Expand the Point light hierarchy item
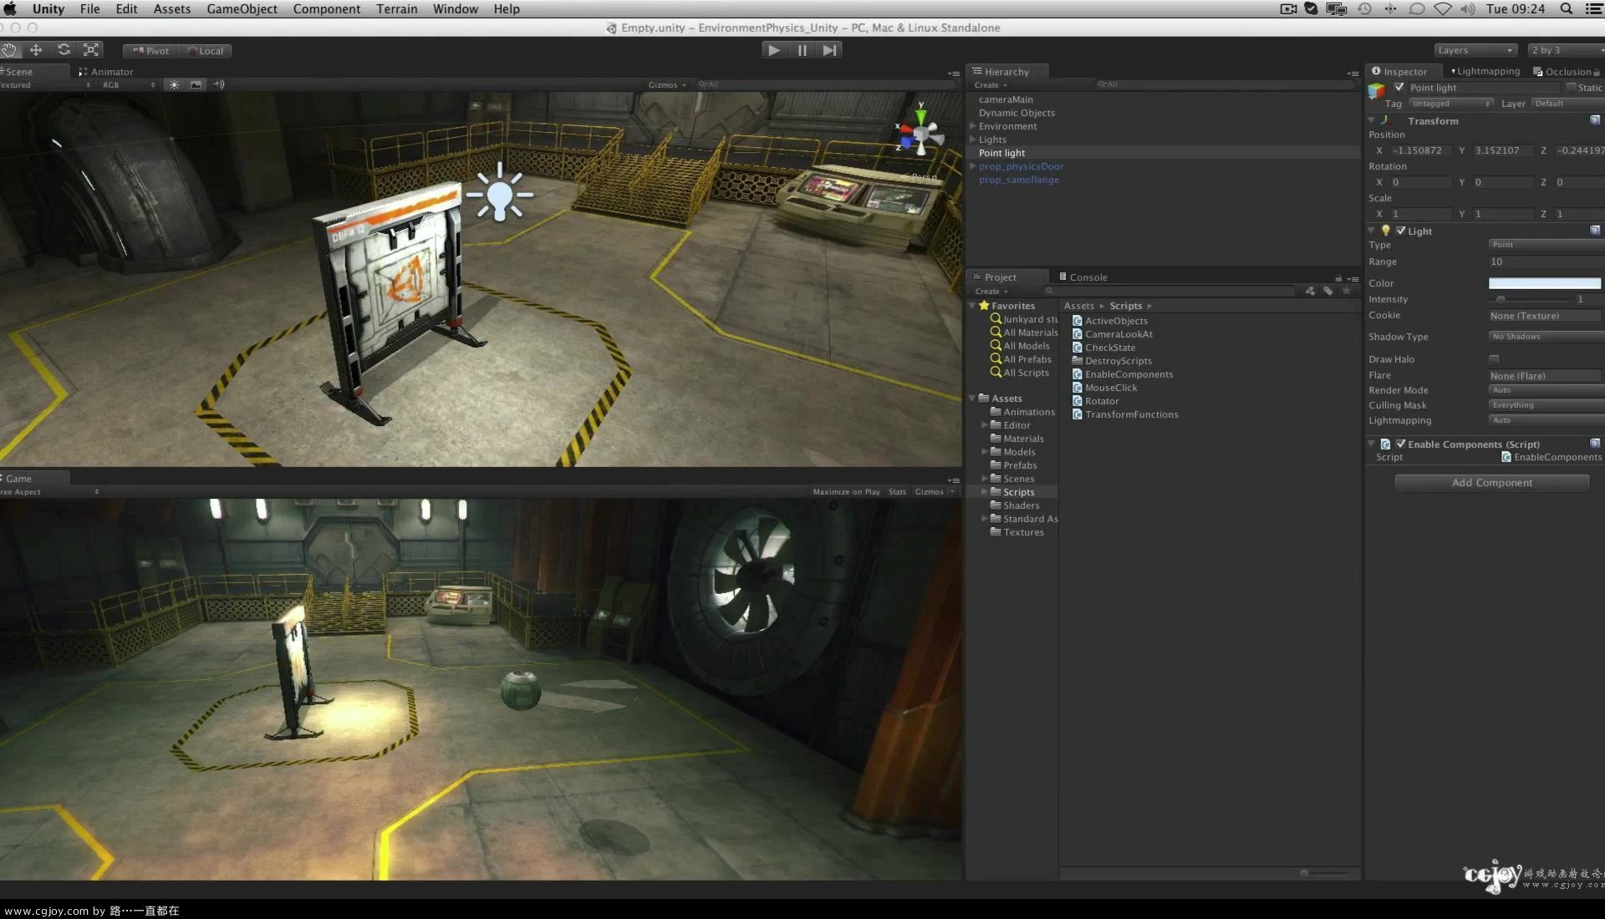Screen dimensions: 1605x919 tap(972, 152)
